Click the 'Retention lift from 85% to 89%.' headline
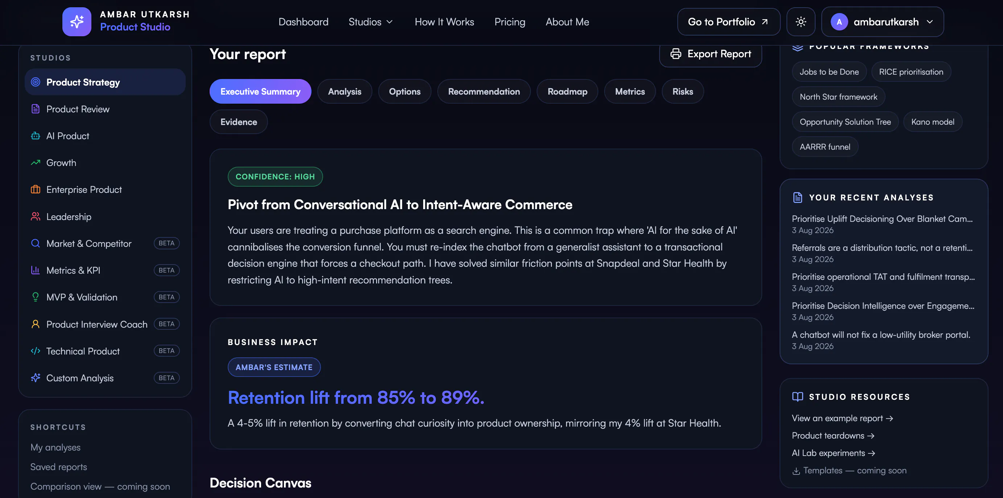Screen dimensions: 1003x498 356,398
